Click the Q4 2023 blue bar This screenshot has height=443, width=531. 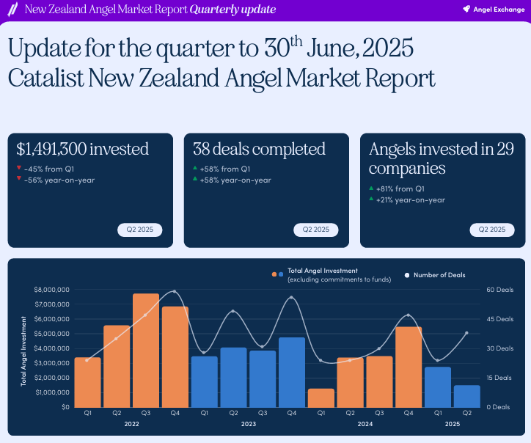(292, 373)
